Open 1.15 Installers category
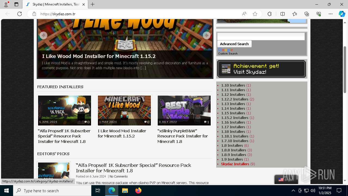 pos(233,113)
